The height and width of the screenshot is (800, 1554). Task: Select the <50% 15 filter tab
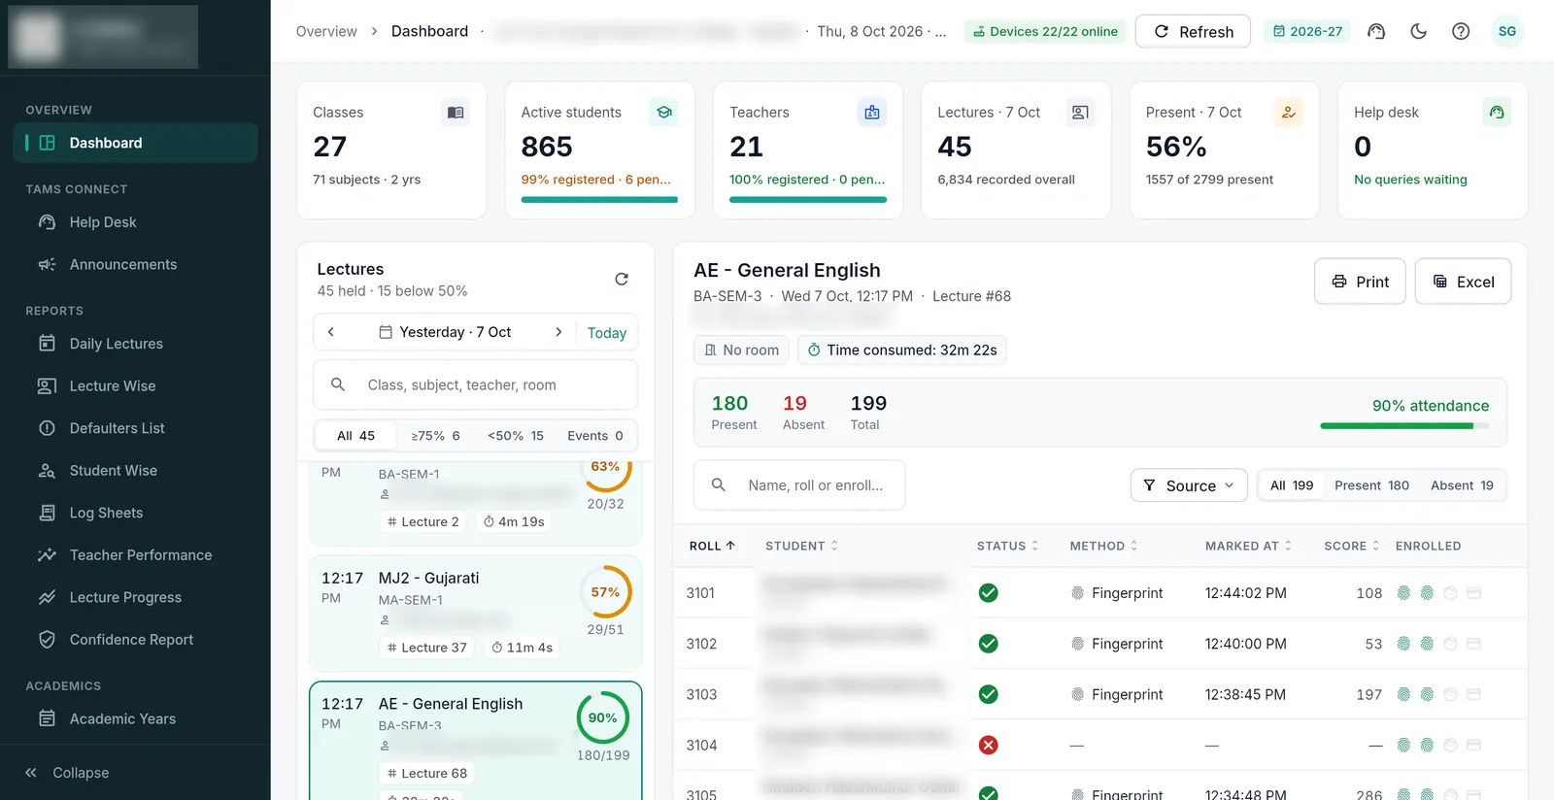516,436
